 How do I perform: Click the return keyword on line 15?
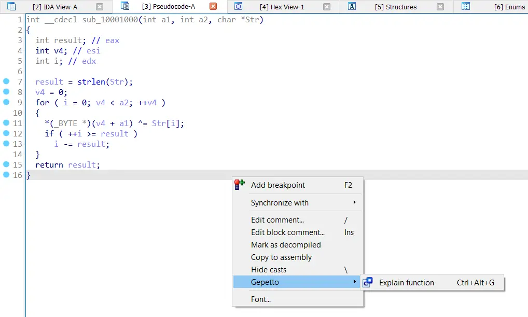(49, 165)
